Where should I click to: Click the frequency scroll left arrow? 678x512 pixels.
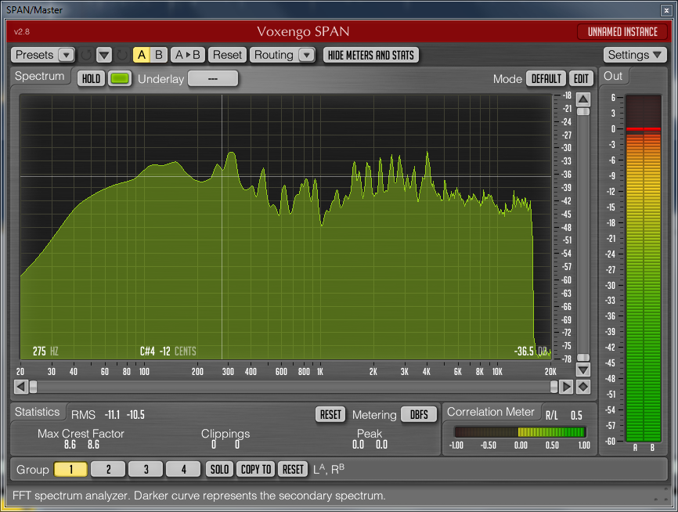[21, 387]
